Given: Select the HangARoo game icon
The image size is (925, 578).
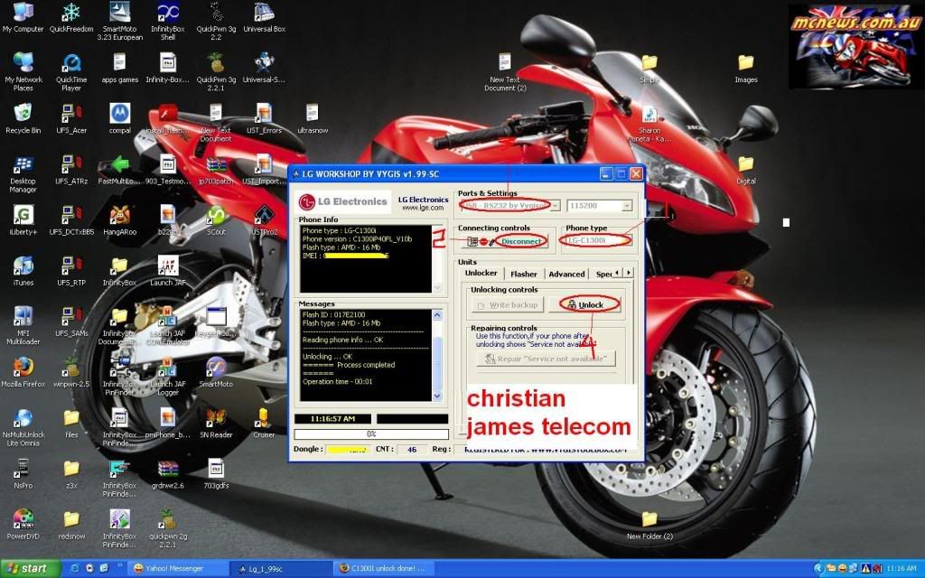Looking at the screenshot, I should (120, 220).
